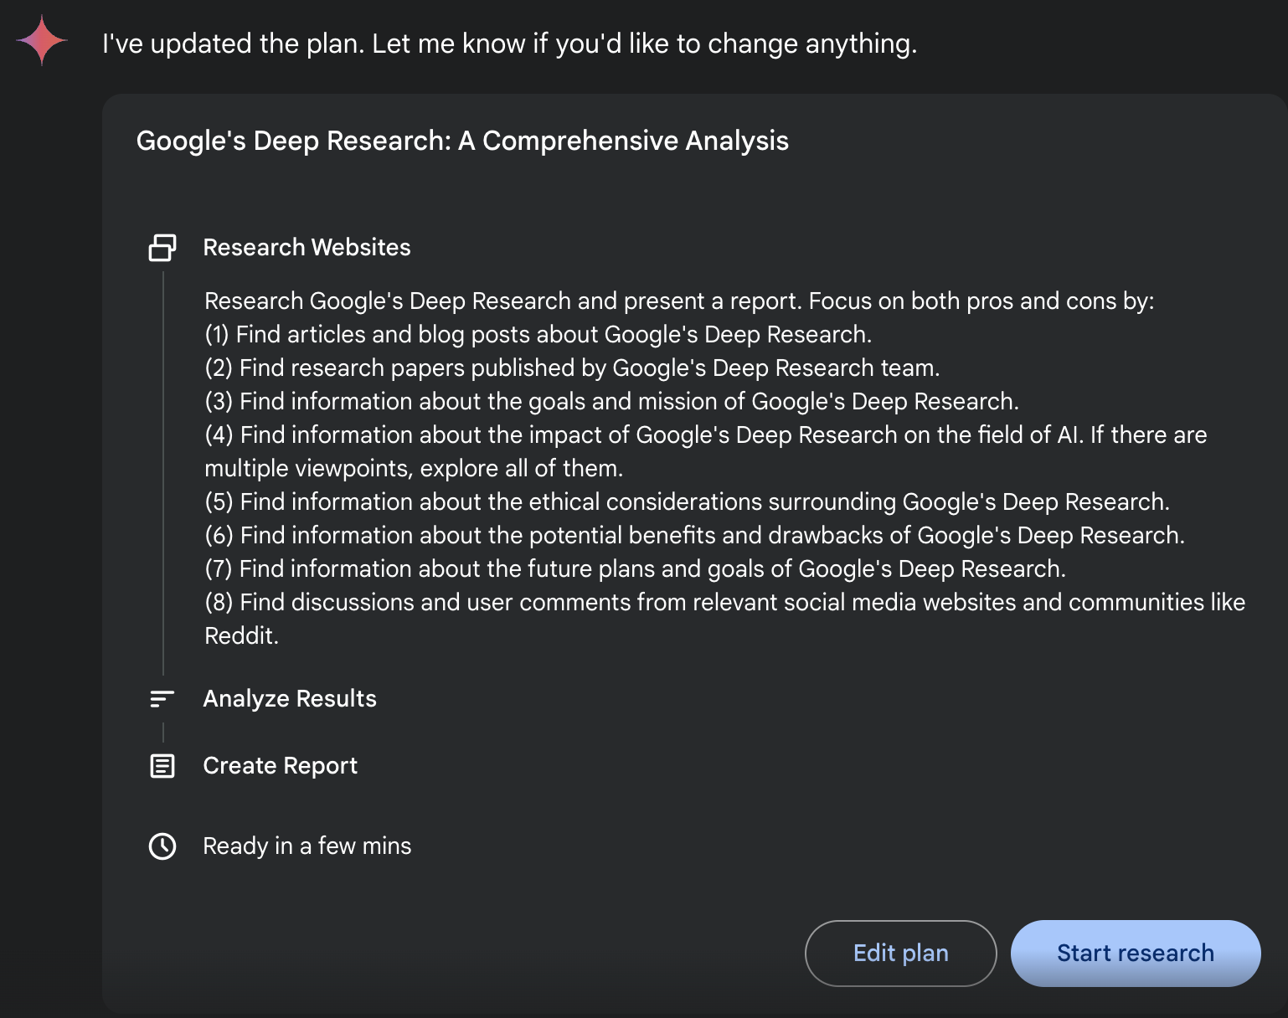Click the message I've updated the plan

coord(509,44)
